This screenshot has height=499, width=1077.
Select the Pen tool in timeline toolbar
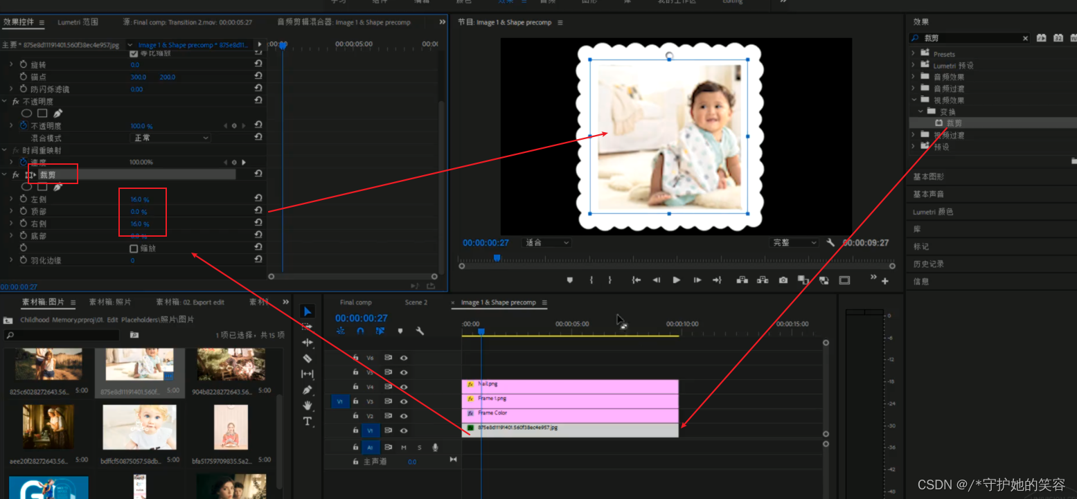pyautogui.click(x=308, y=390)
